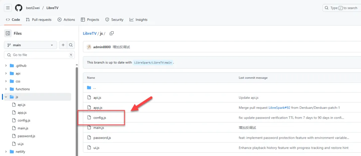Screen dimensions: 361x156
Task: Open the LibreSpark#92 pull request link
Action: pos(280,108)
